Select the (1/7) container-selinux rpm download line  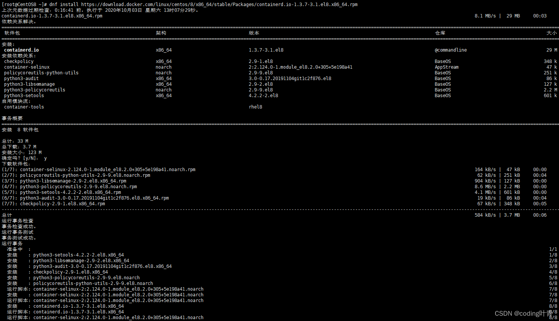click(99, 170)
